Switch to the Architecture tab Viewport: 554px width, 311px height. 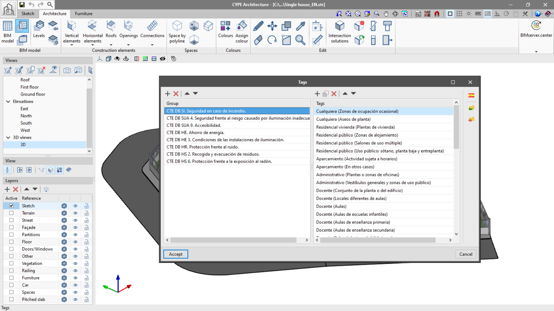55,14
